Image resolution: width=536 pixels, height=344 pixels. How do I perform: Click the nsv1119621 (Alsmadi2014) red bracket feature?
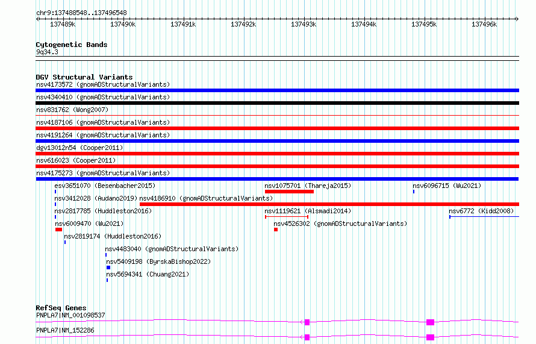(x=287, y=217)
